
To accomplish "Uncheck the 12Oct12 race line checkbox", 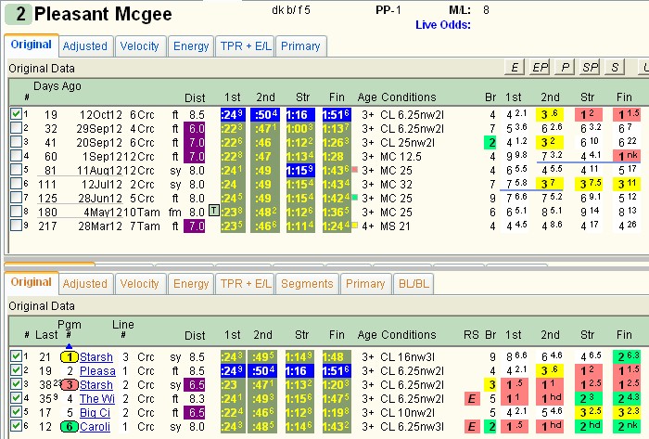I will coord(16,113).
